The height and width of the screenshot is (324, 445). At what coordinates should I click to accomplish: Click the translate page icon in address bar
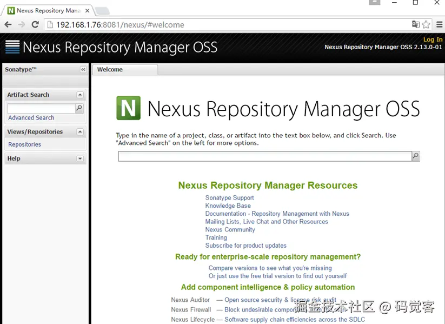point(415,25)
